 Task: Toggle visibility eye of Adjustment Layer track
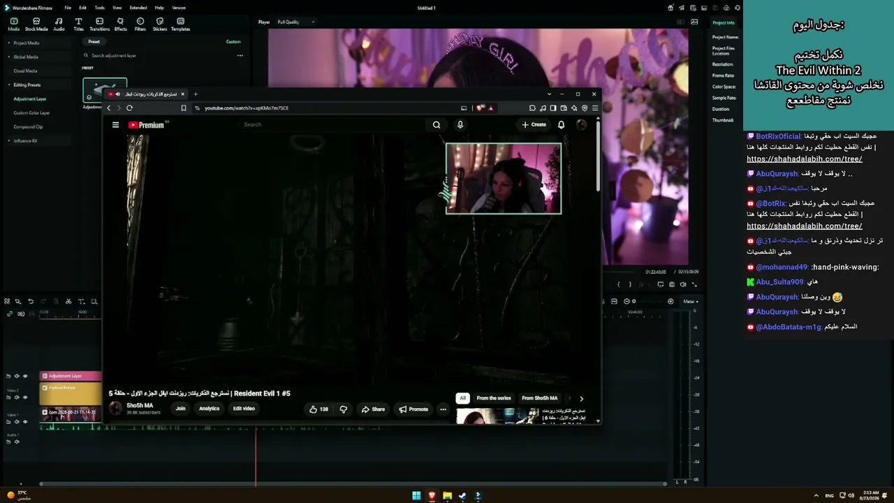pyautogui.click(x=25, y=376)
